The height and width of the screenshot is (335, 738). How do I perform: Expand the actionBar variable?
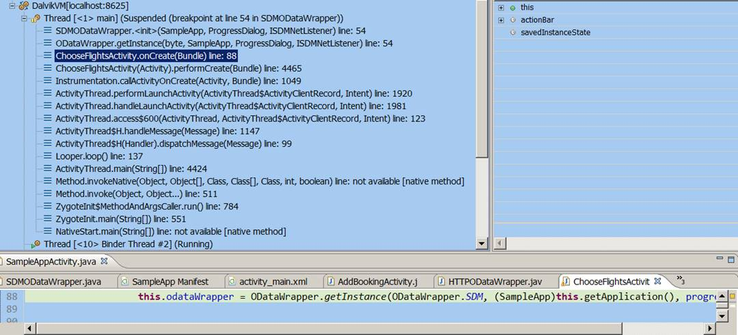[x=501, y=20]
